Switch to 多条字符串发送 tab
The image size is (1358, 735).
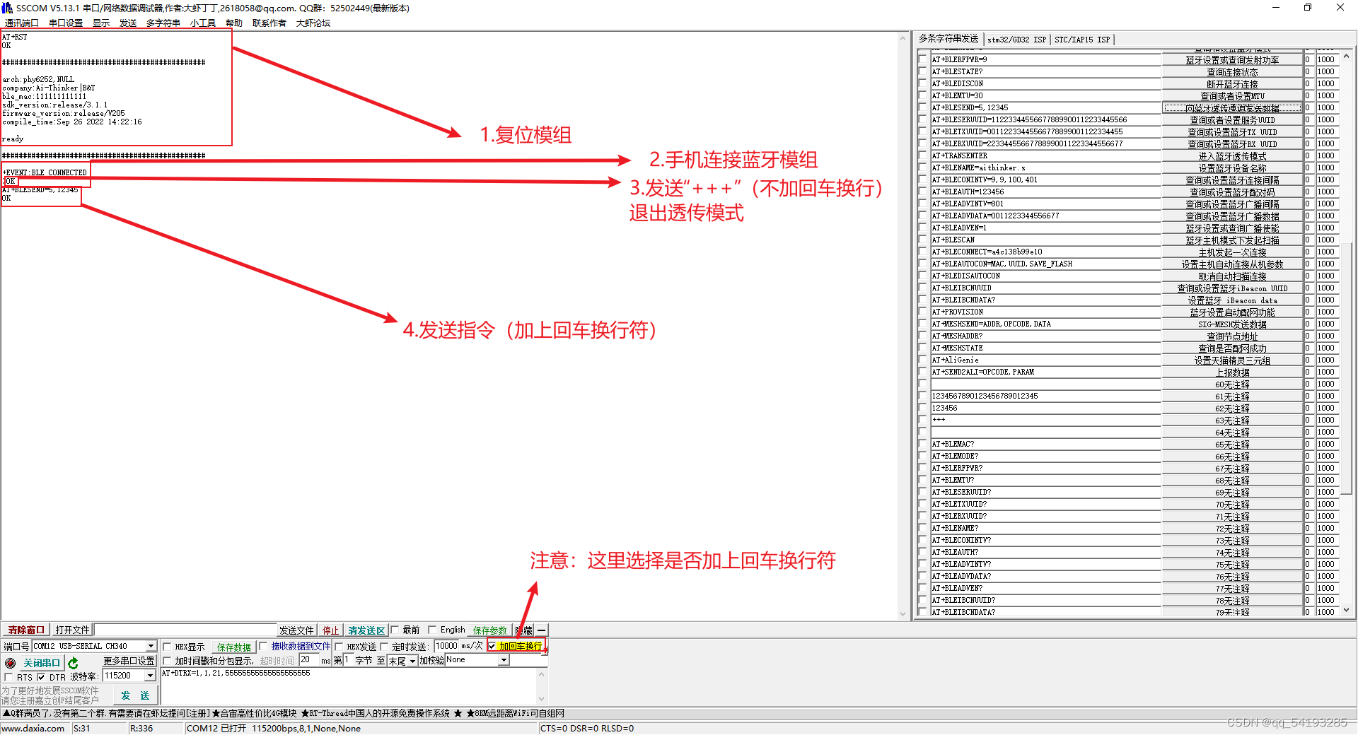948,39
